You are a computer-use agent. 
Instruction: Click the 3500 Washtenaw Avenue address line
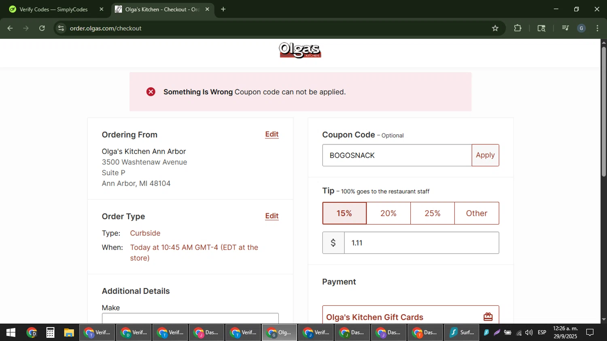point(144,162)
